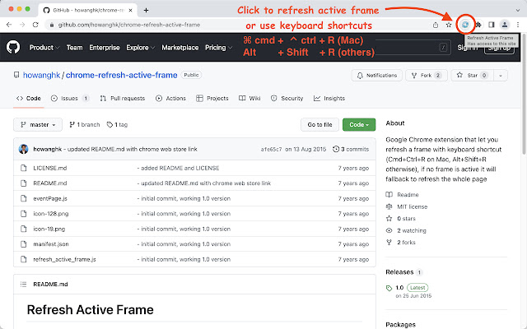Click the 0 stars link in About
The image size is (527, 329).
tap(401, 219)
